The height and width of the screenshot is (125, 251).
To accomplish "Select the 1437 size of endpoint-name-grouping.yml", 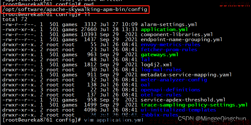I will [x=90, y=40].
